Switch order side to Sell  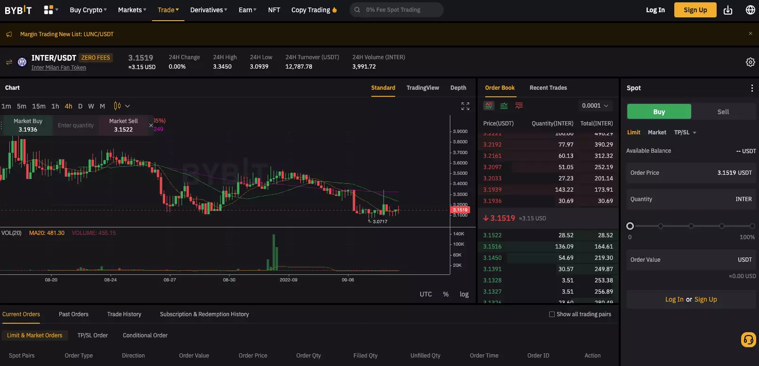[x=723, y=112]
